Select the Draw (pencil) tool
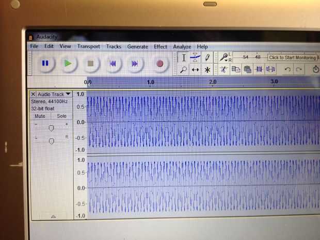The width and height of the screenshot is (320, 240). [x=207, y=58]
